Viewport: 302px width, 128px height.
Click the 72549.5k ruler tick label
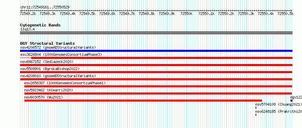pos(87,14)
